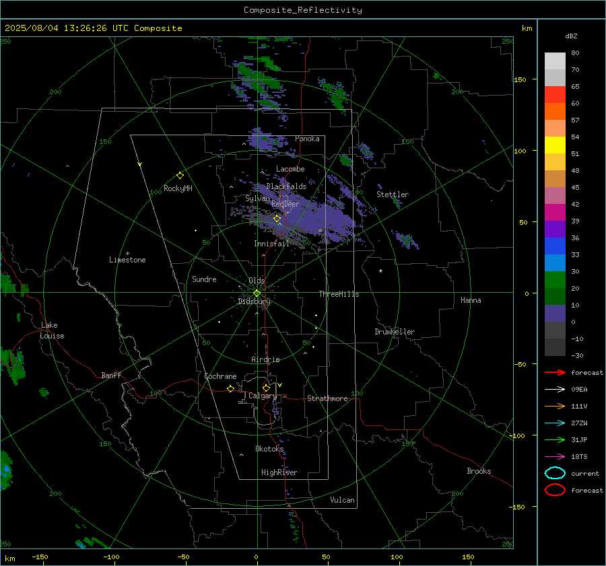Click the Calgary city label
606x566 pixels.
(263, 396)
